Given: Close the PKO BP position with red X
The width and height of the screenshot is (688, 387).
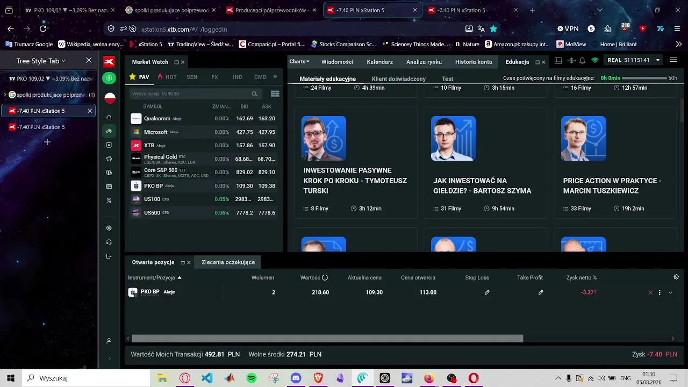Looking at the screenshot, I should click(650, 292).
